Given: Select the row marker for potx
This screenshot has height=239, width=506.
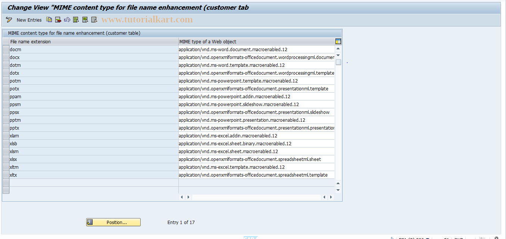Looking at the screenshot, I should [x=6, y=89].
